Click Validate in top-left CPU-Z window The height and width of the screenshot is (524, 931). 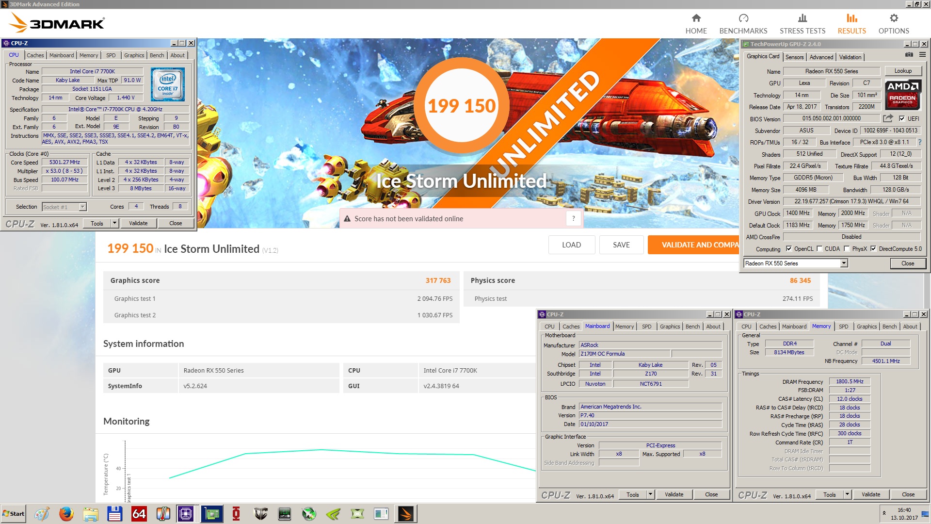point(138,223)
